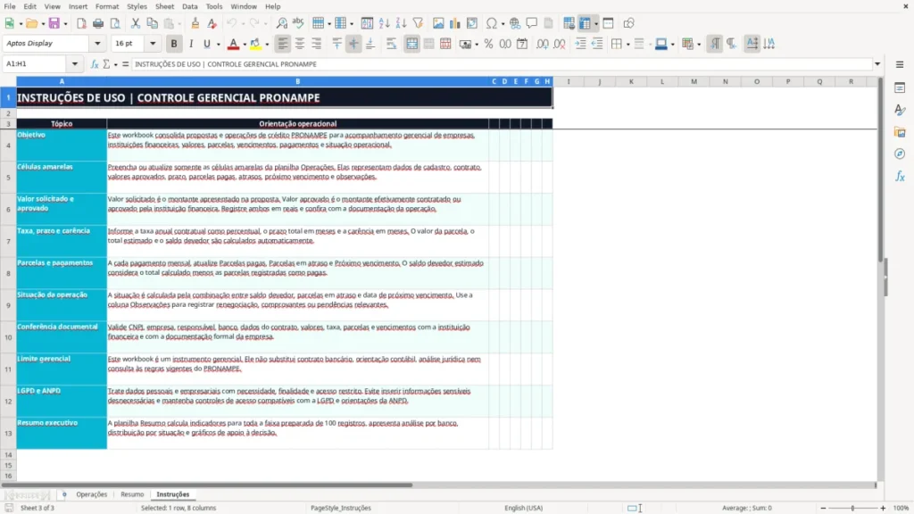Format the cells as percent
The height and width of the screenshot is (514, 914).
coord(488,44)
